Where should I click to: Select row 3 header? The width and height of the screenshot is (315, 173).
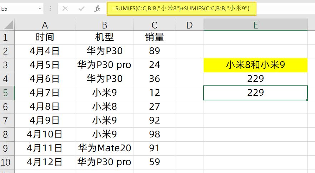click(7, 65)
